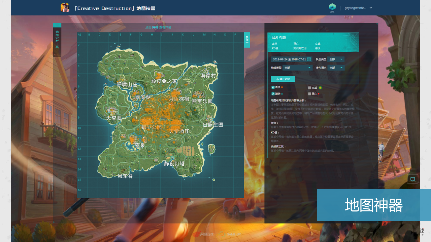431x242 pixels.
Task: Expand the 参与场次 dropdown
Action: [336, 68]
